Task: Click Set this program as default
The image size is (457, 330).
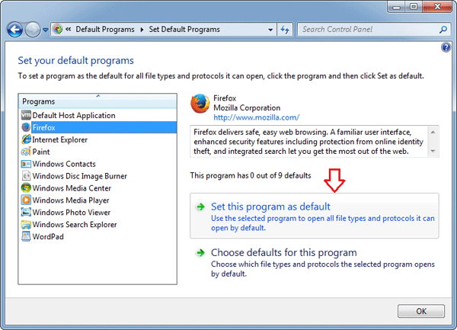Action: 315,216
